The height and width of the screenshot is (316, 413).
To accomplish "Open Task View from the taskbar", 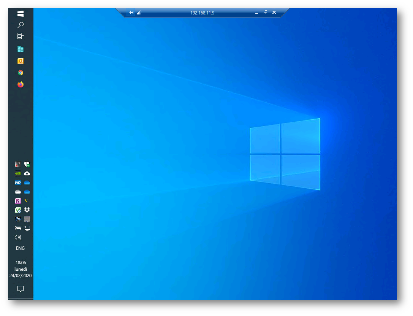I will [20, 37].
